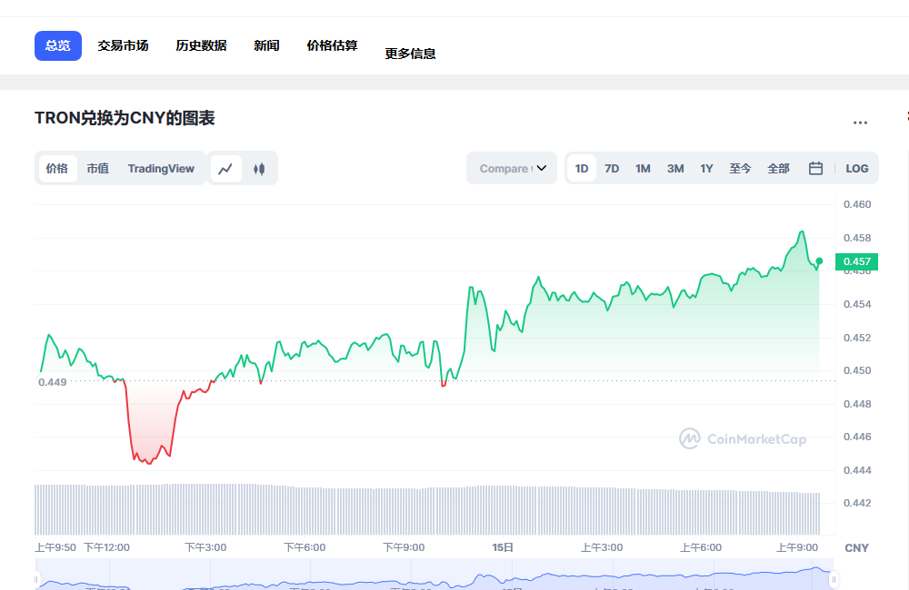Set chart range to 7D

pyautogui.click(x=612, y=169)
